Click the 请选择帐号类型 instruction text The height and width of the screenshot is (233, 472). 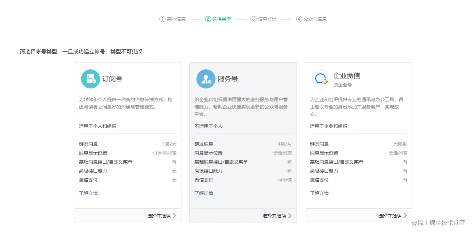(x=81, y=51)
